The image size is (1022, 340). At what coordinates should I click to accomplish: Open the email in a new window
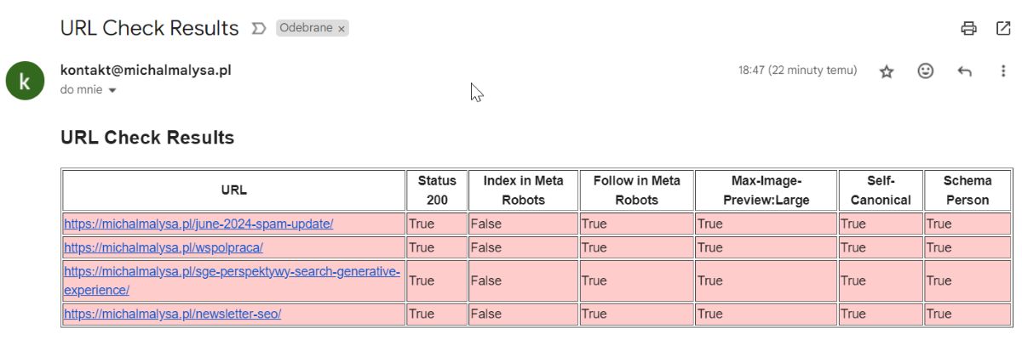(1003, 28)
